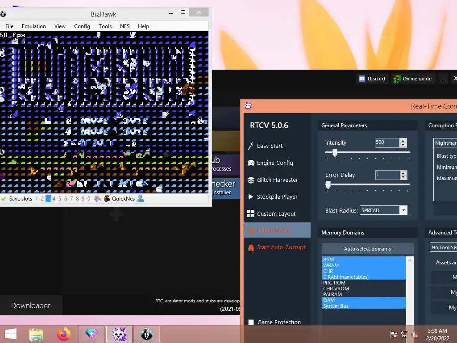The width and height of the screenshot is (457, 343).
Task: Click the Memory Domains list scrollbar up arrow
Action: tap(410, 260)
